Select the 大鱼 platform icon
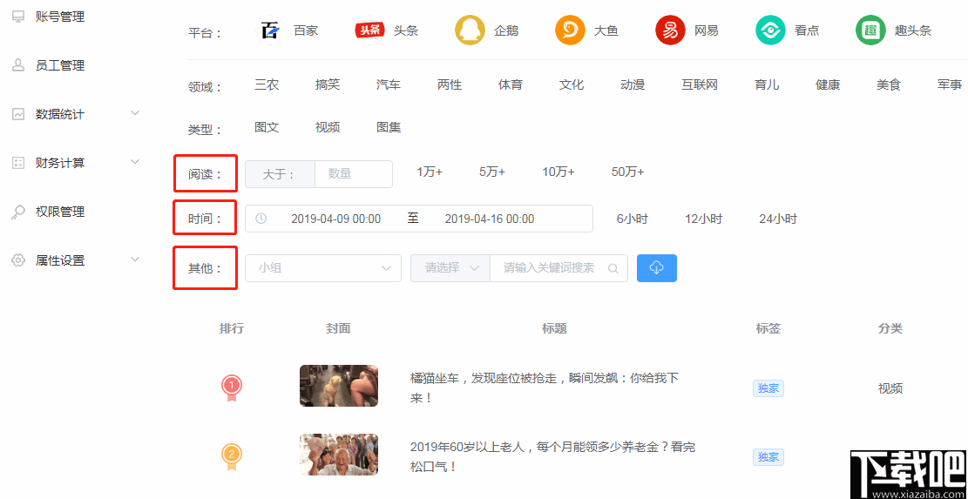The image size is (968, 499). [x=570, y=30]
